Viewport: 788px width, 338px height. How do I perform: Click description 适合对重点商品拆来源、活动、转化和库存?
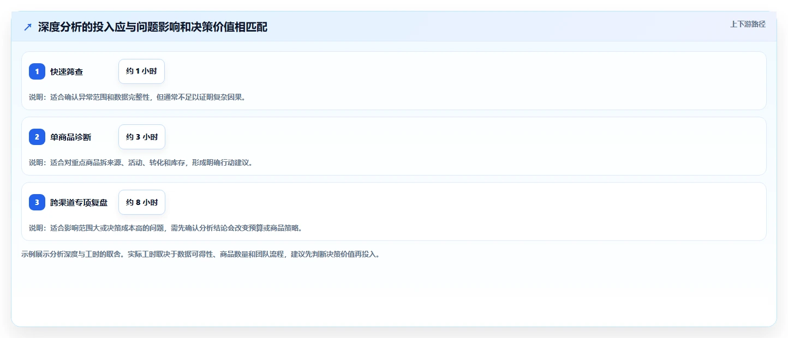[x=117, y=162]
